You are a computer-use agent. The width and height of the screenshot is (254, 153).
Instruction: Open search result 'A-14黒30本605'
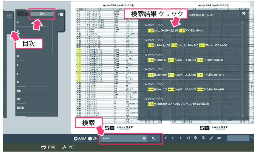[186, 75]
